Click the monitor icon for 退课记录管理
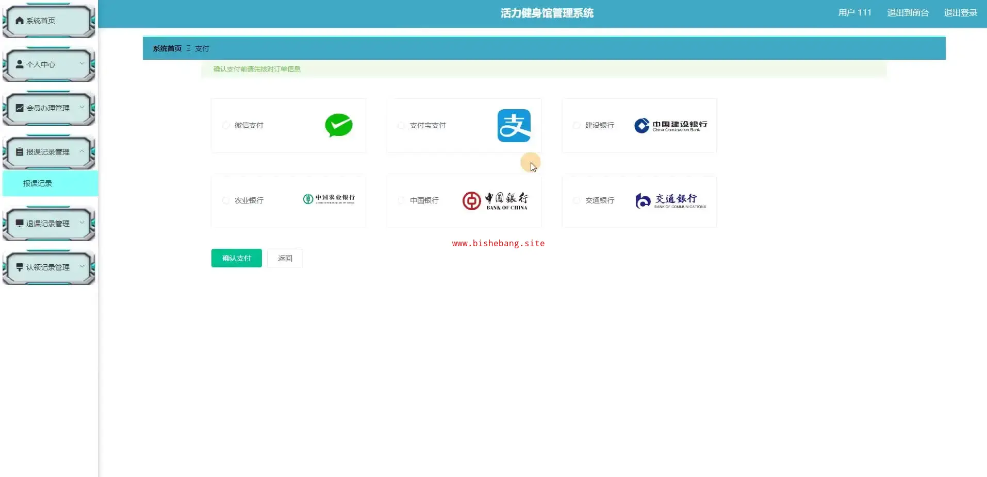Image resolution: width=987 pixels, height=477 pixels. pyautogui.click(x=20, y=224)
